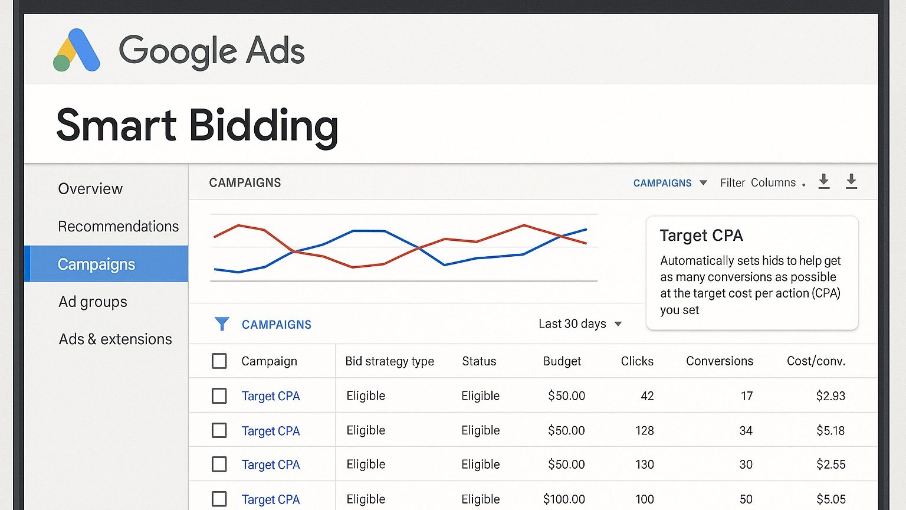The width and height of the screenshot is (906, 510).
Task: Check the select-all campaigns checkbox
Action: click(219, 361)
